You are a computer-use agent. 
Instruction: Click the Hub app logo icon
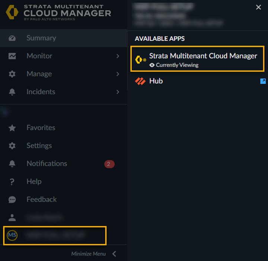tap(140, 81)
